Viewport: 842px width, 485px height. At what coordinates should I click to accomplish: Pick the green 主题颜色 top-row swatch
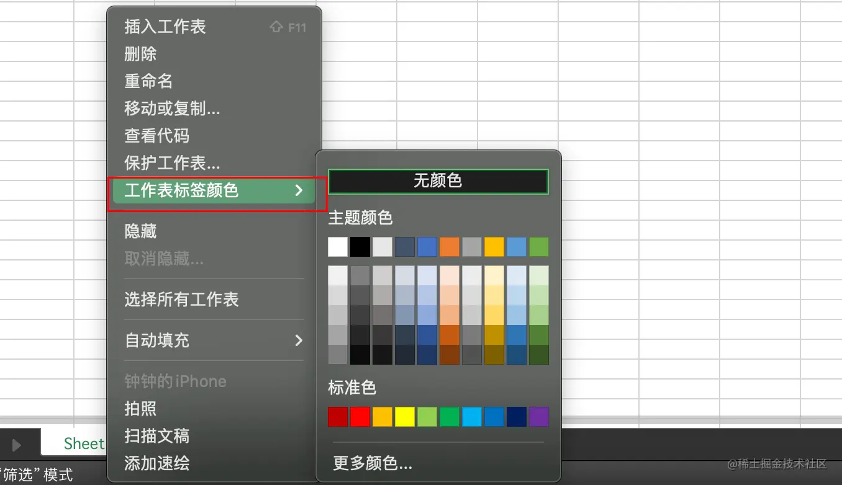[x=539, y=247]
